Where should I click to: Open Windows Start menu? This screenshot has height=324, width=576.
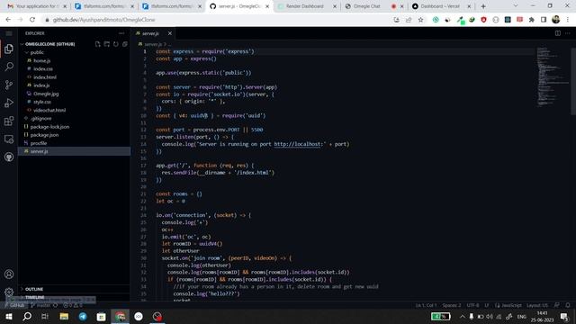9,316
